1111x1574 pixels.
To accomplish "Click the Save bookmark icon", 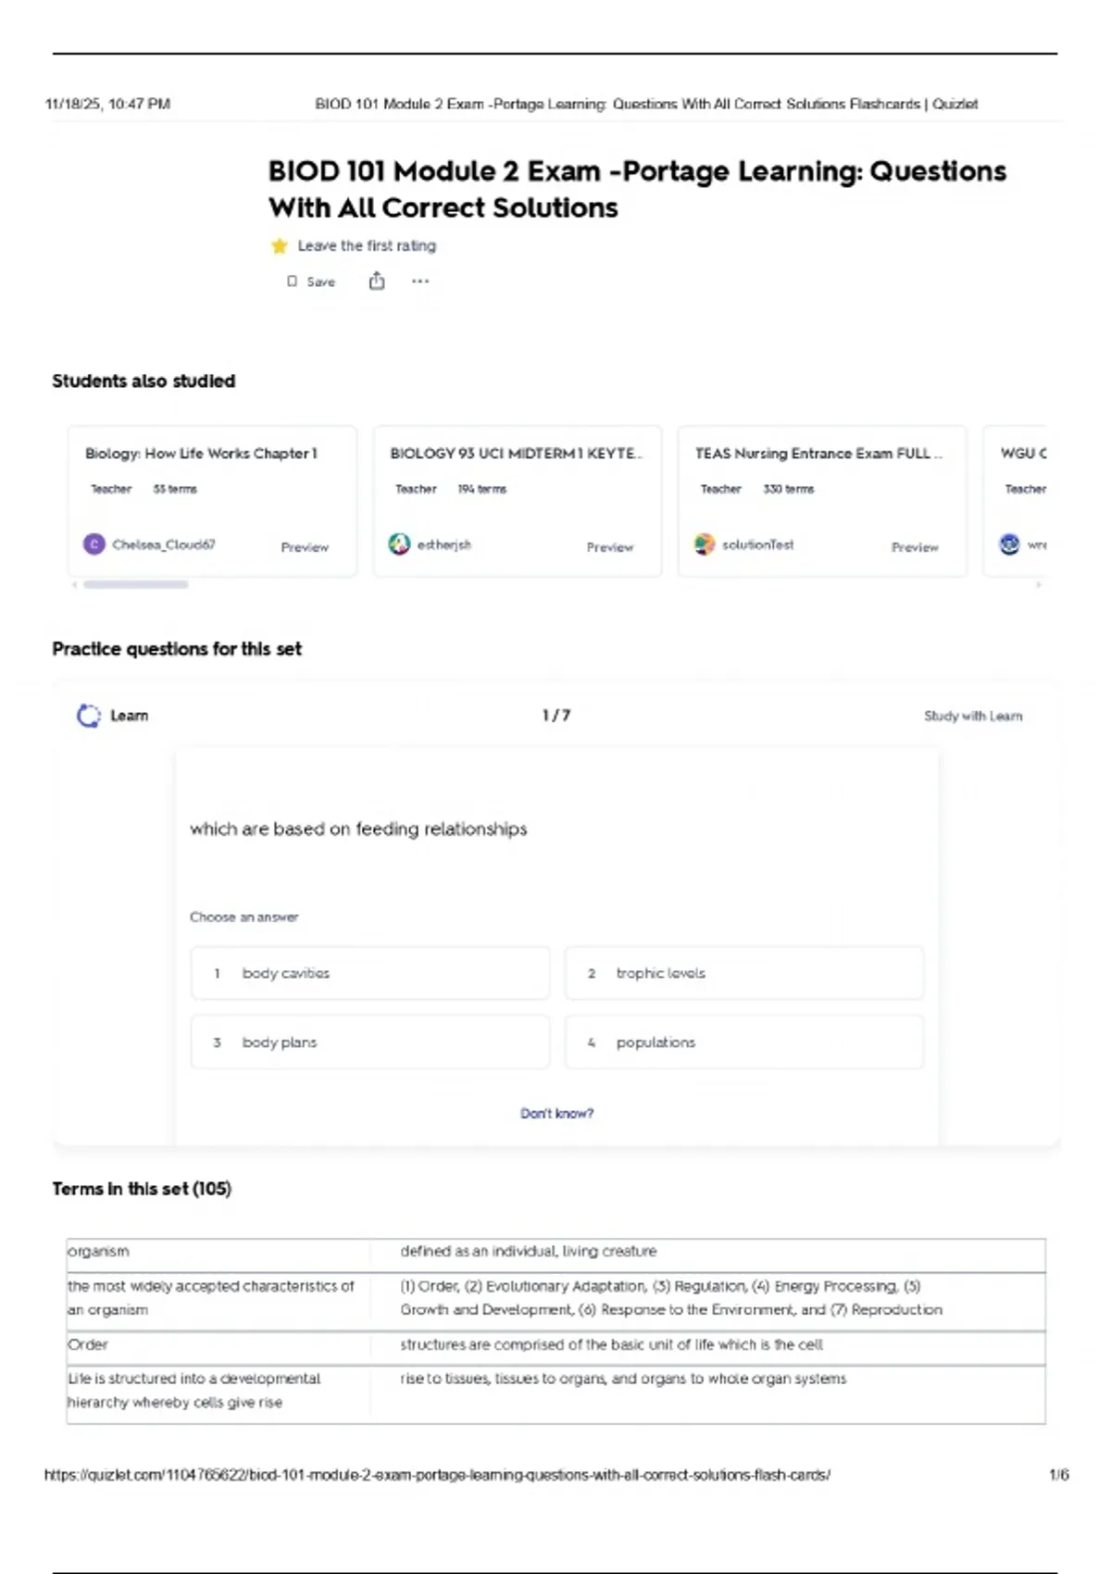I will pyautogui.click(x=293, y=281).
